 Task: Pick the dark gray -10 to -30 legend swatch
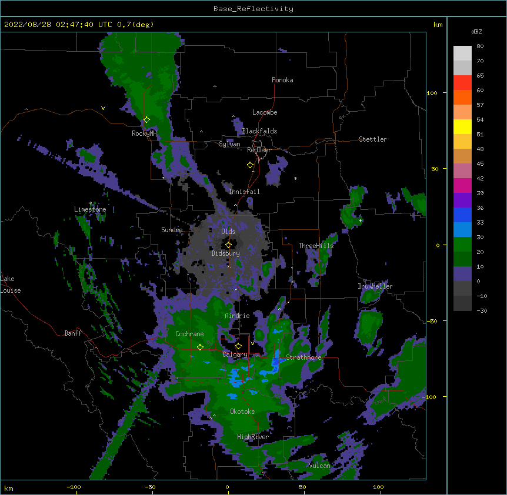[x=462, y=303]
